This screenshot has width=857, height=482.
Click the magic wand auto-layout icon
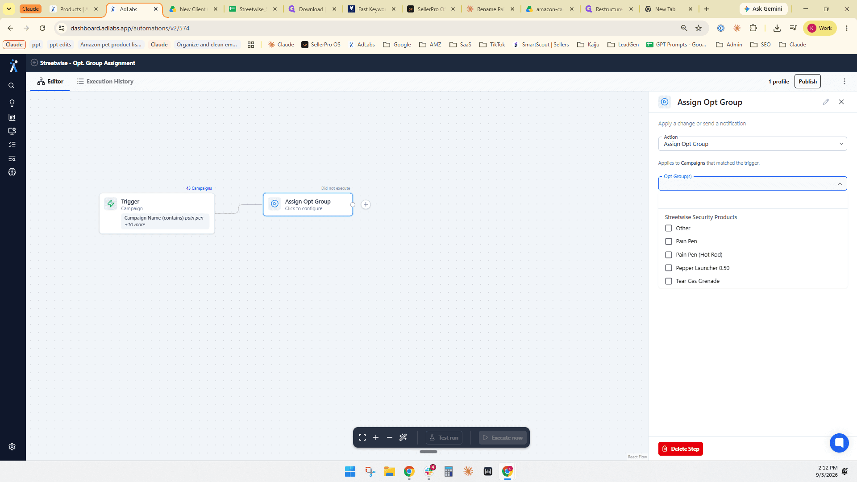(403, 438)
